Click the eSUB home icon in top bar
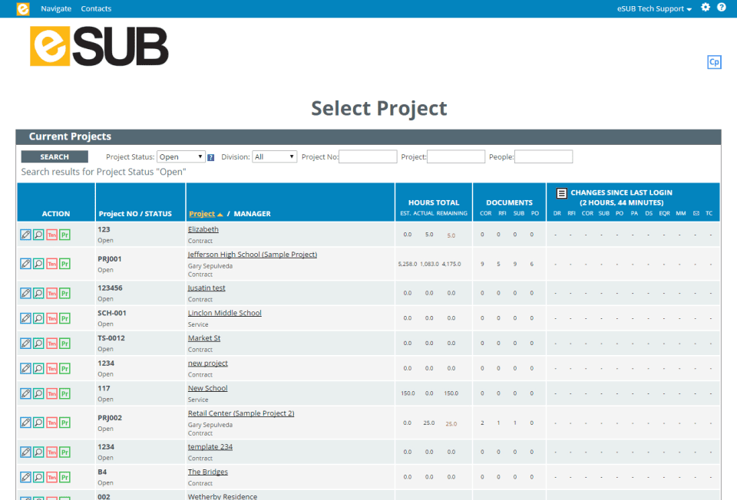Image resolution: width=737 pixels, height=500 pixels. tap(23, 8)
